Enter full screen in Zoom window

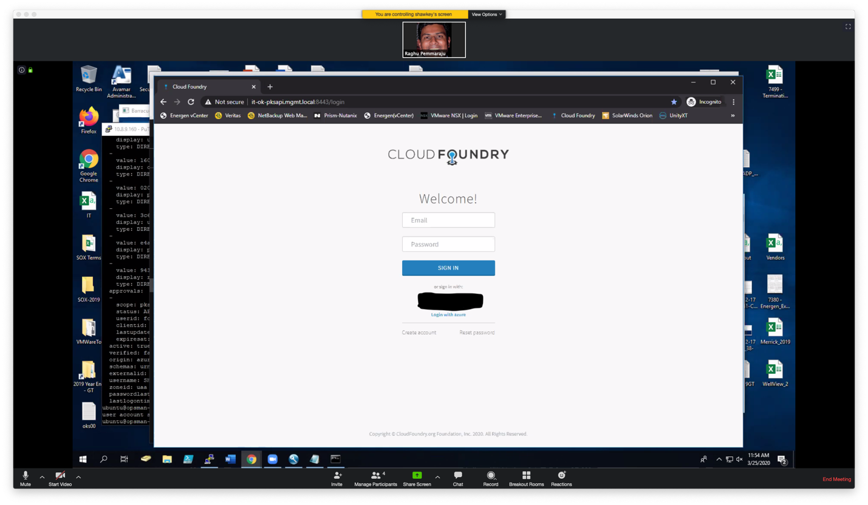[848, 27]
